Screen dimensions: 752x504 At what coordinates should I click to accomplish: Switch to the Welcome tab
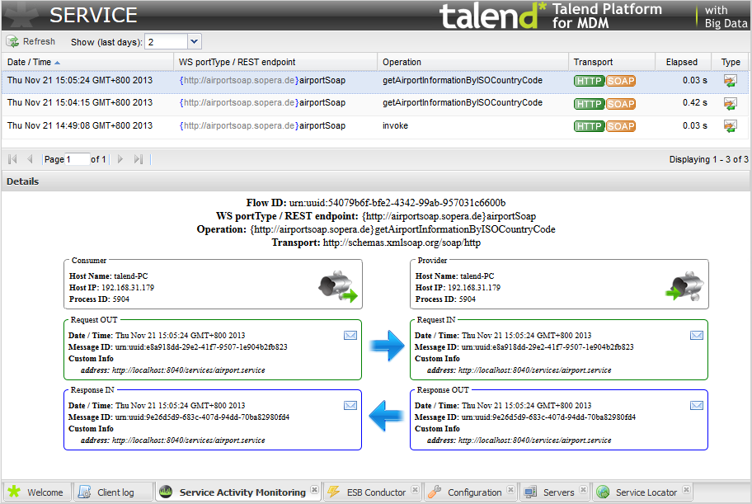pyautogui.click(x=36, y=492)
